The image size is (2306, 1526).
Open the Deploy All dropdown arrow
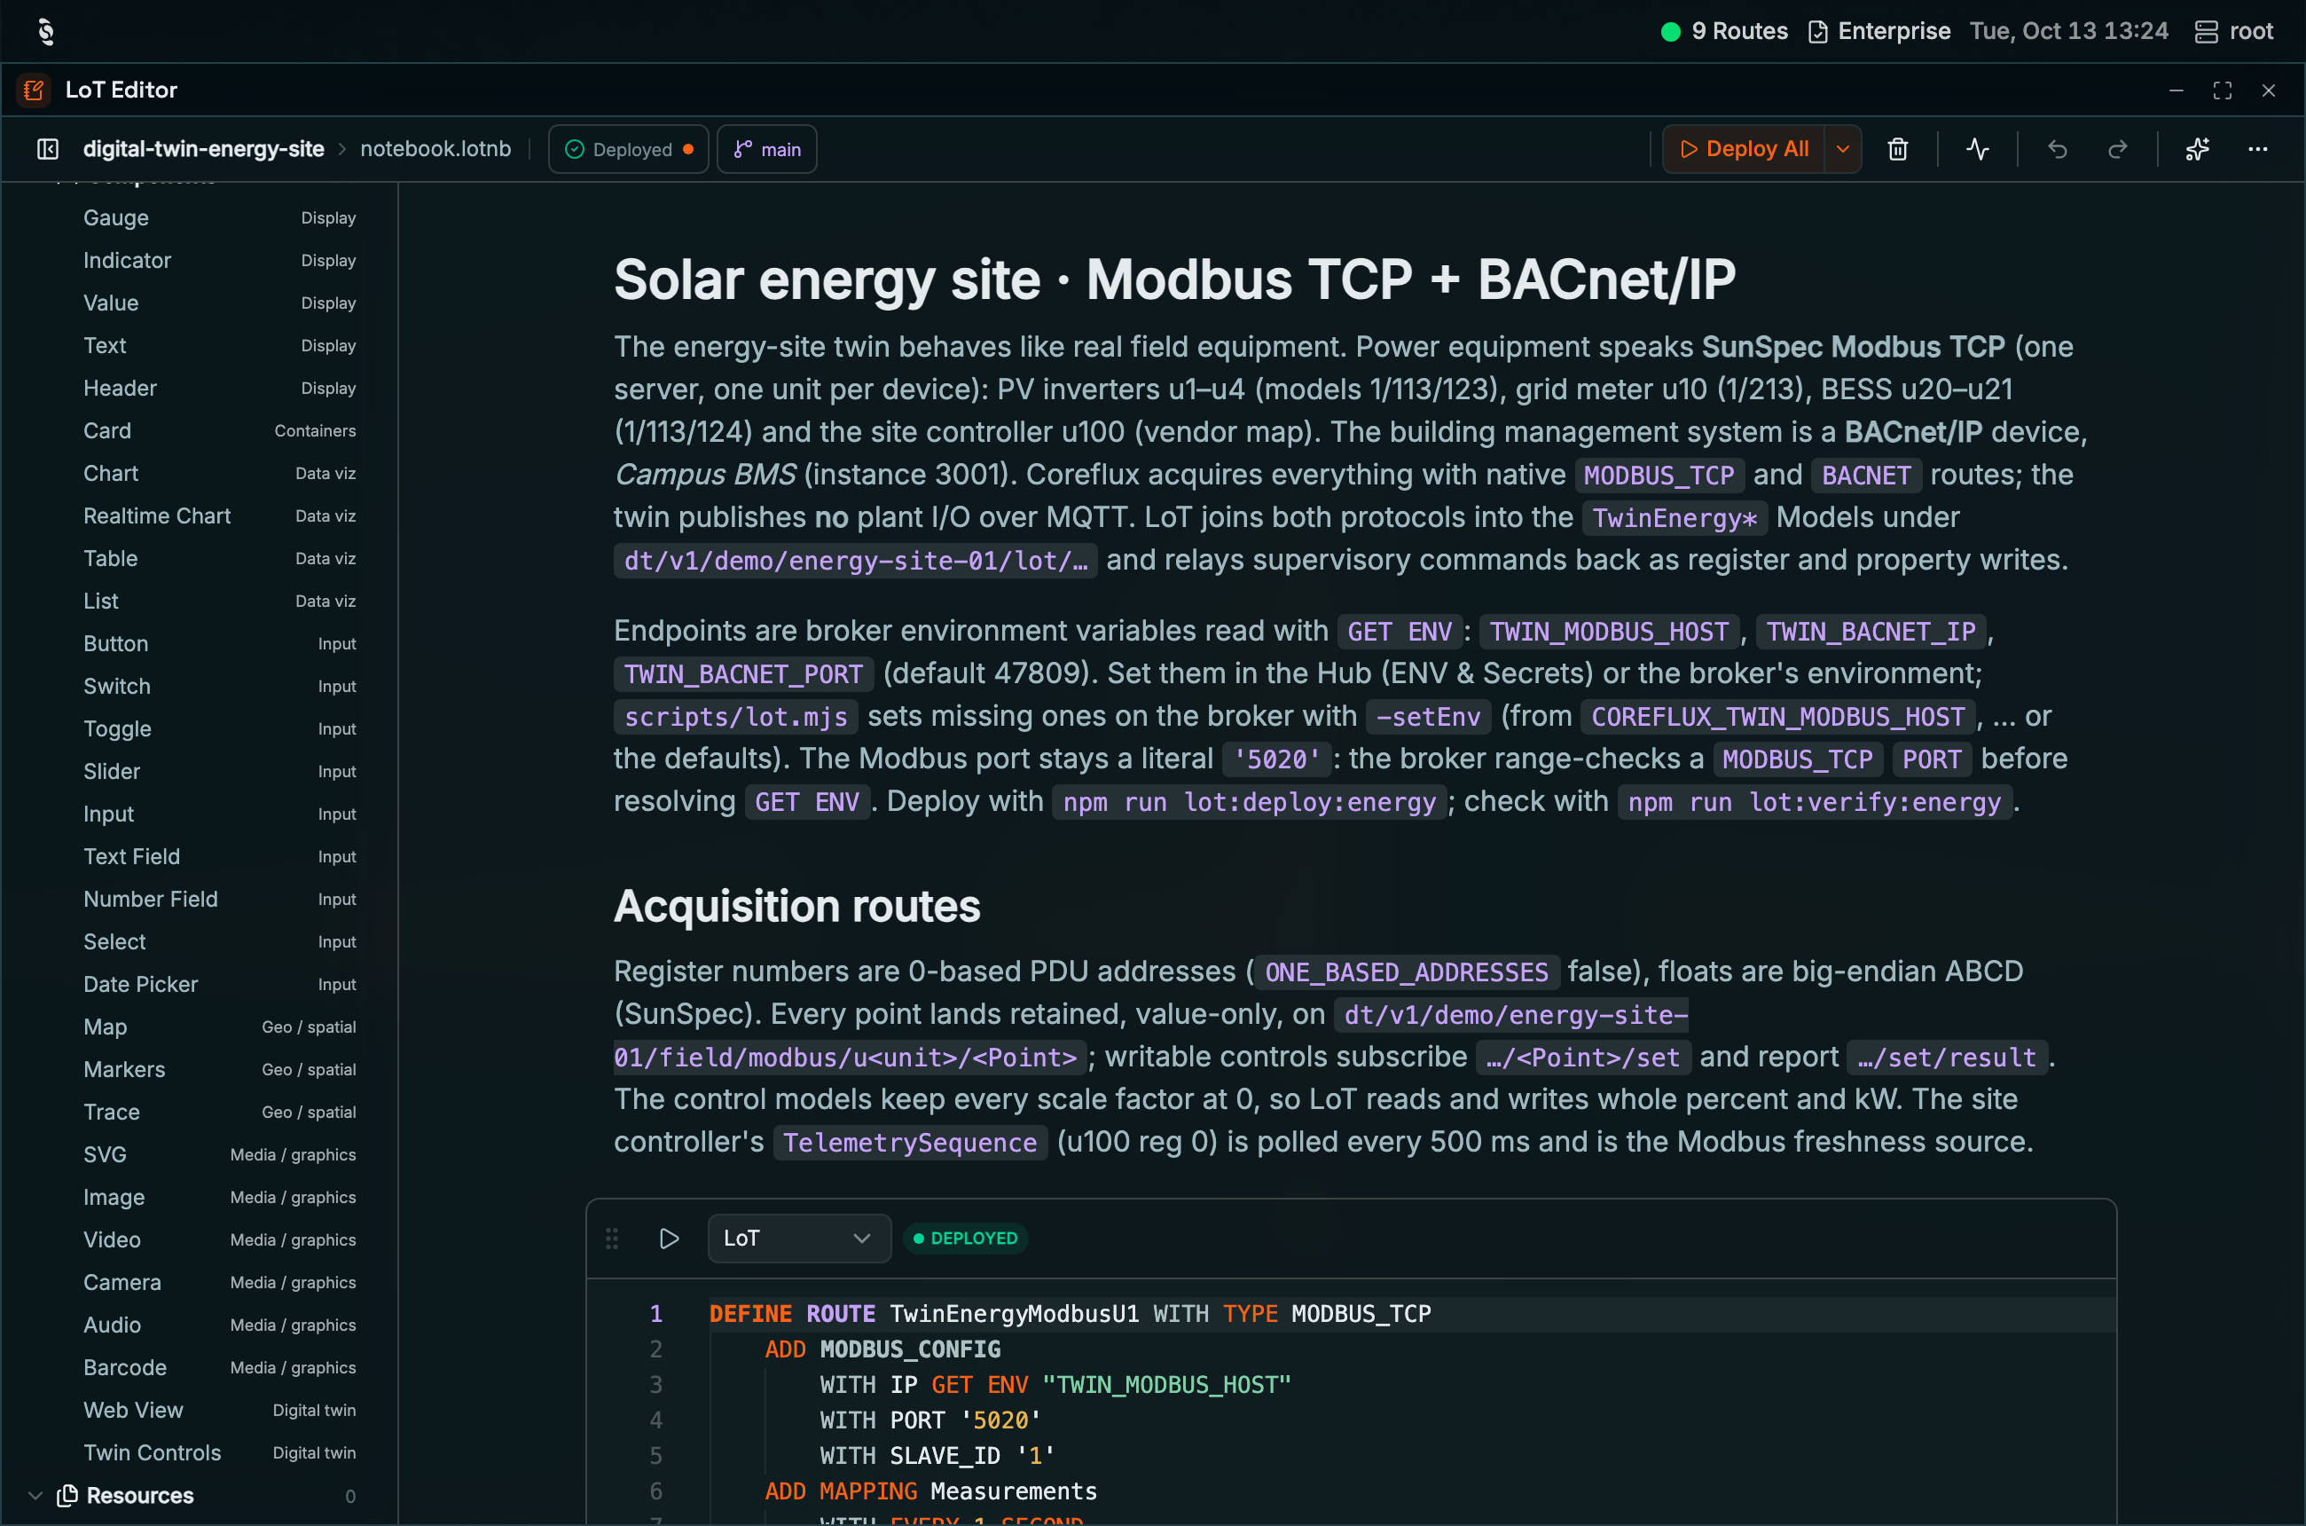pos(1843,149)
